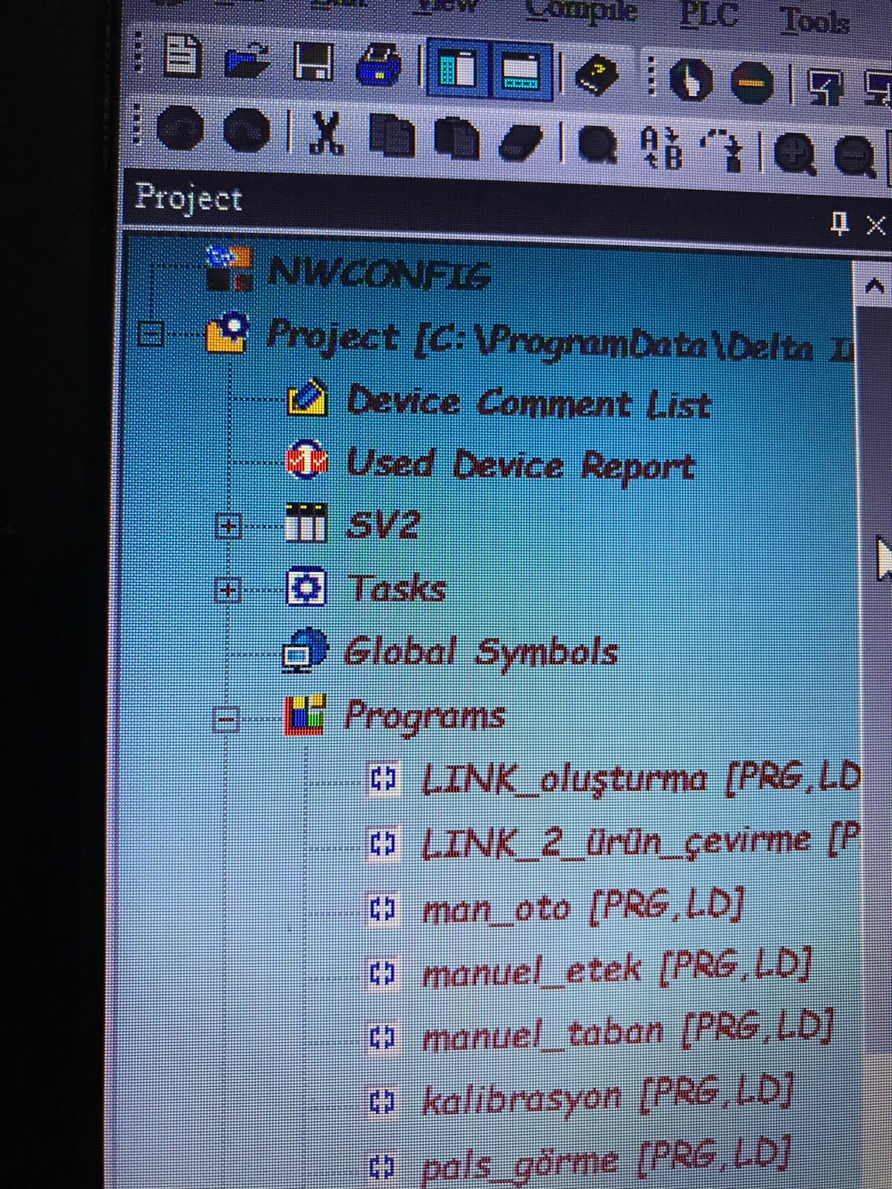Save the project with the floppy disk icon
Viewport: 892px width, 1189px height.
[314, 63]
